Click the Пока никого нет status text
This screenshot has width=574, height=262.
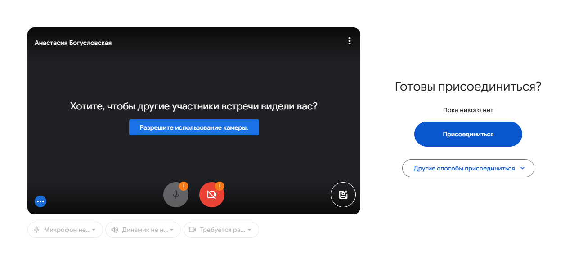click(468, 110)
